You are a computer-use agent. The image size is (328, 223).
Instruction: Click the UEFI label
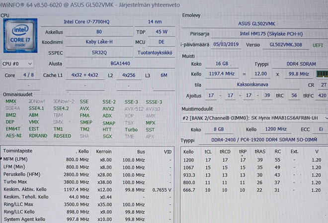coord(318,45)
